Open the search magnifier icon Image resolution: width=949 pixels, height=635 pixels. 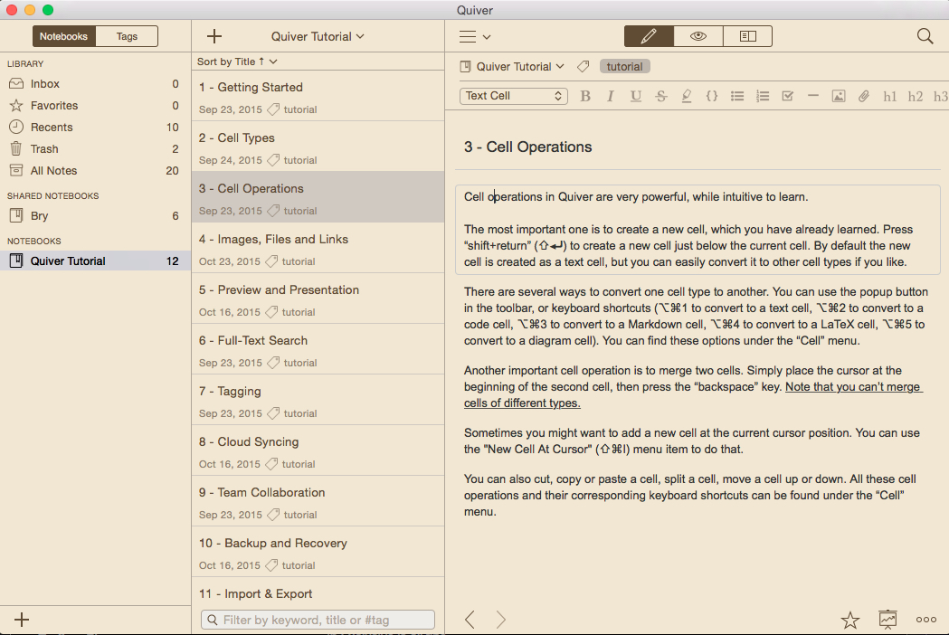click(x=925, y=36)
